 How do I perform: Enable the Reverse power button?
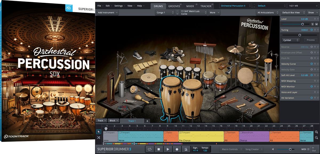(x=311, y=47)
